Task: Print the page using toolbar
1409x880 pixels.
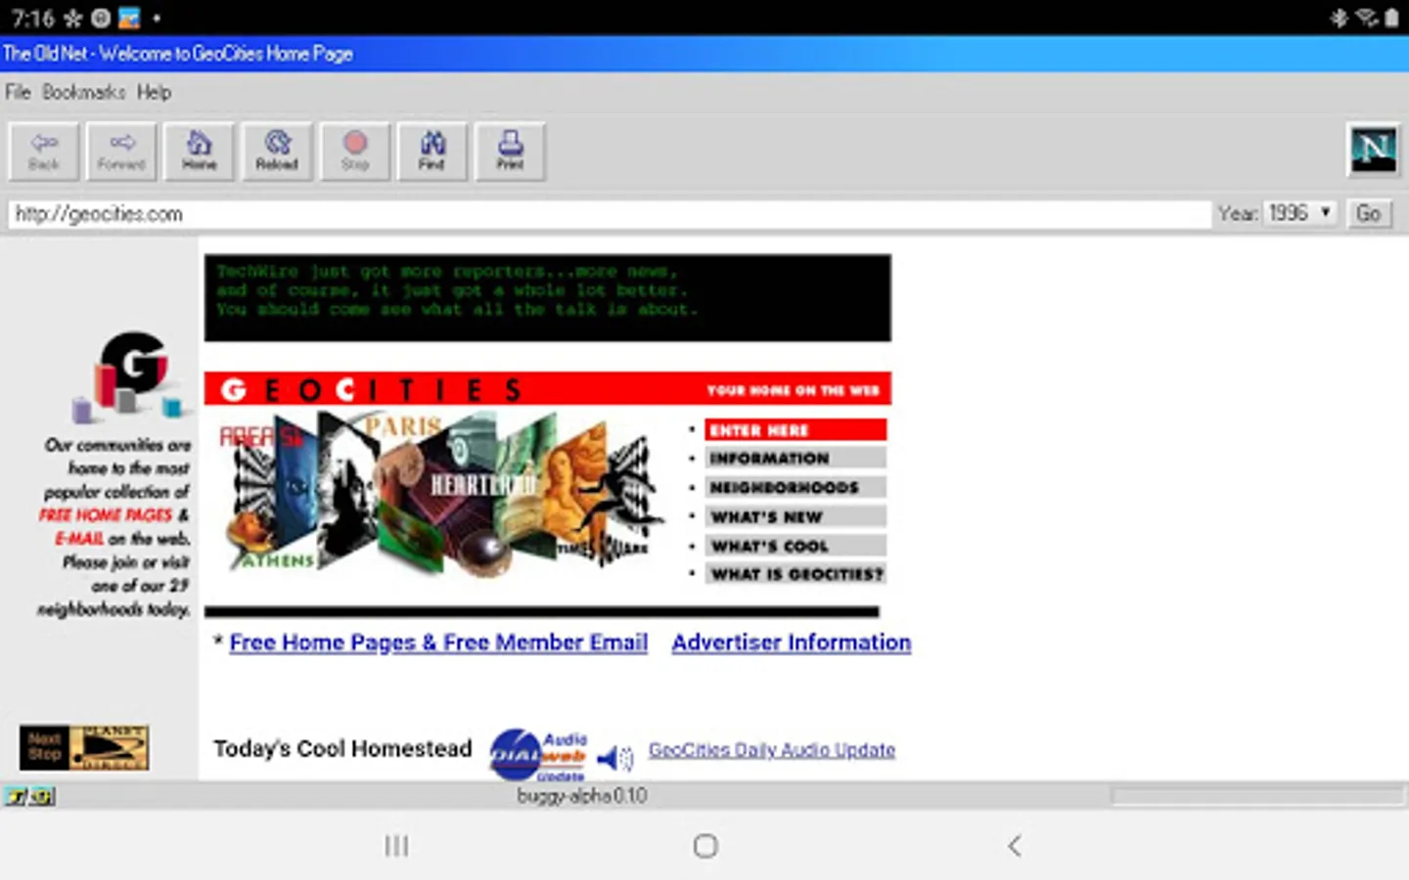Action: click(x=510, y=152)
